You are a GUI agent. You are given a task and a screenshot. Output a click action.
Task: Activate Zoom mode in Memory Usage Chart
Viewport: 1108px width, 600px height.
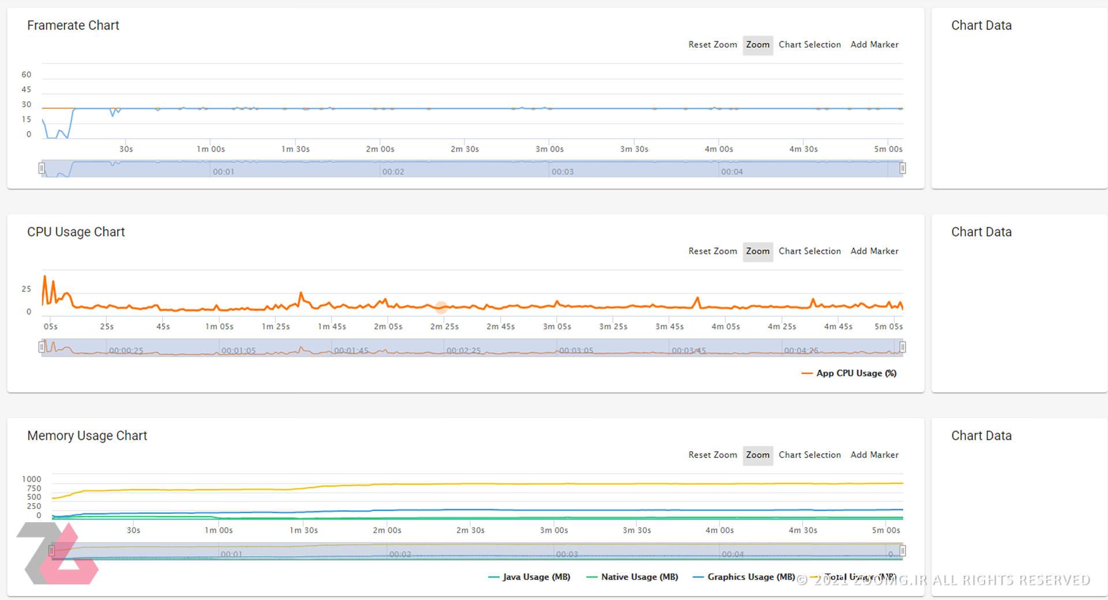[758, 455]
